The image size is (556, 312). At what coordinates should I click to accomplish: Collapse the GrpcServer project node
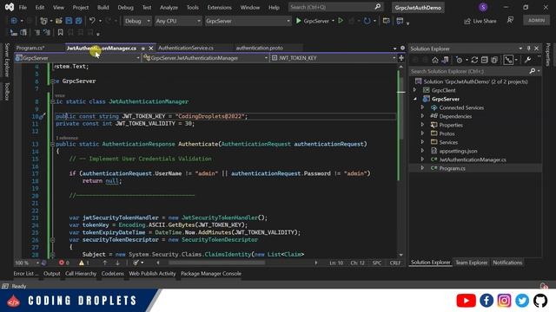(414, 99)
